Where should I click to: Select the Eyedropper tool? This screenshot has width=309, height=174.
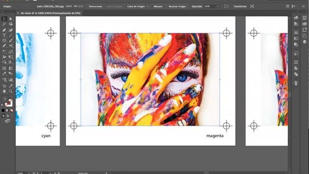pyautogui.click(x=4, y=73)
